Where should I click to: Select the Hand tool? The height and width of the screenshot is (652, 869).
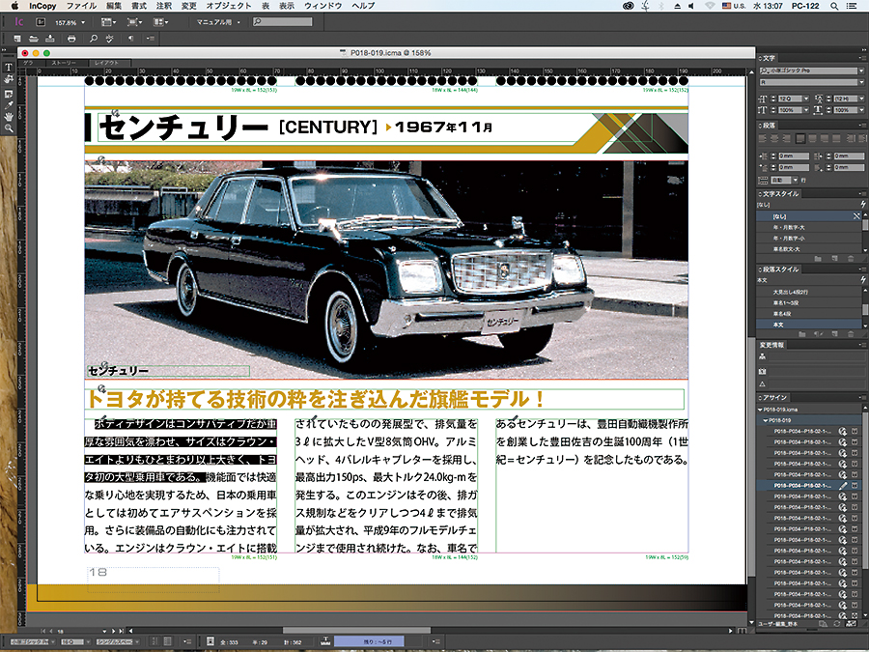tap(9, 117)
